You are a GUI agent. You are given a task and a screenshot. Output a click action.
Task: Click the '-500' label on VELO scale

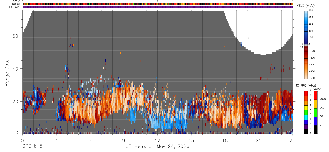[312, 78]
